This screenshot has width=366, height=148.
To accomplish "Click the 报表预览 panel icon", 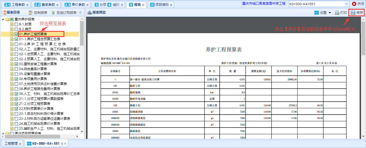I will 89,12.
